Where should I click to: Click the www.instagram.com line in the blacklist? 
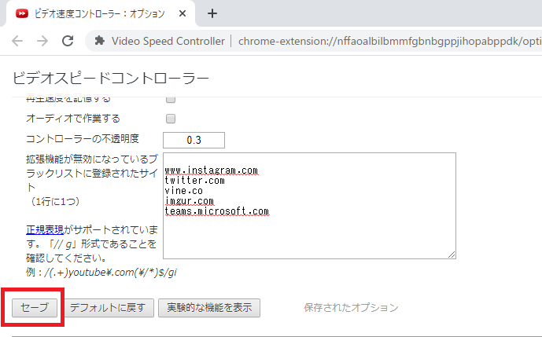pyautogui.click(x=211, y=170)
